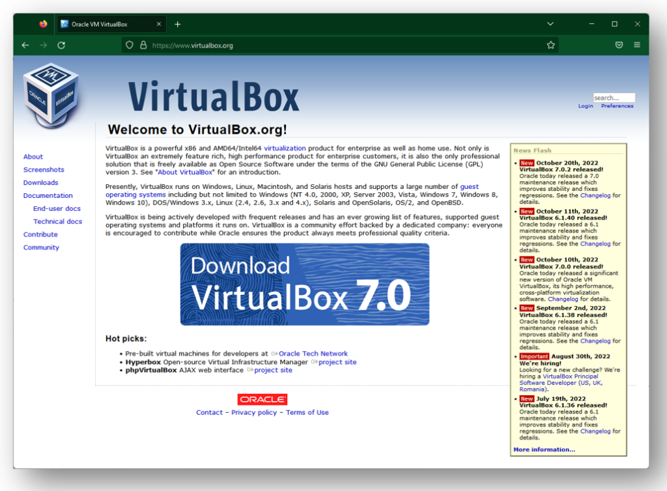Reload the page
667x491 pixels.
point(61,45)
